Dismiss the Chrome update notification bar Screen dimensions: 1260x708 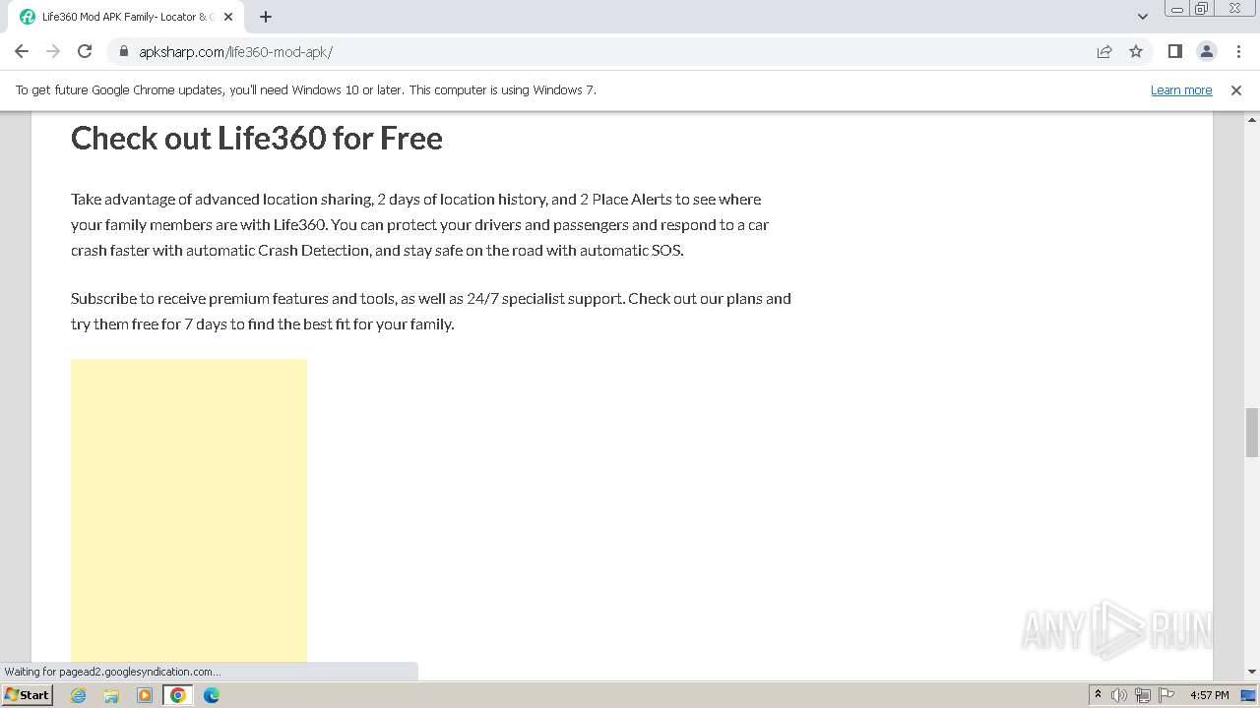point(1236,89)
